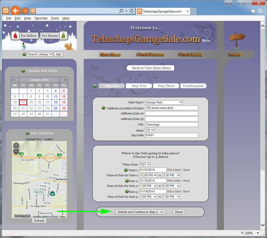
Task: Go to previous month in calendar
Action: click(14, 80)
